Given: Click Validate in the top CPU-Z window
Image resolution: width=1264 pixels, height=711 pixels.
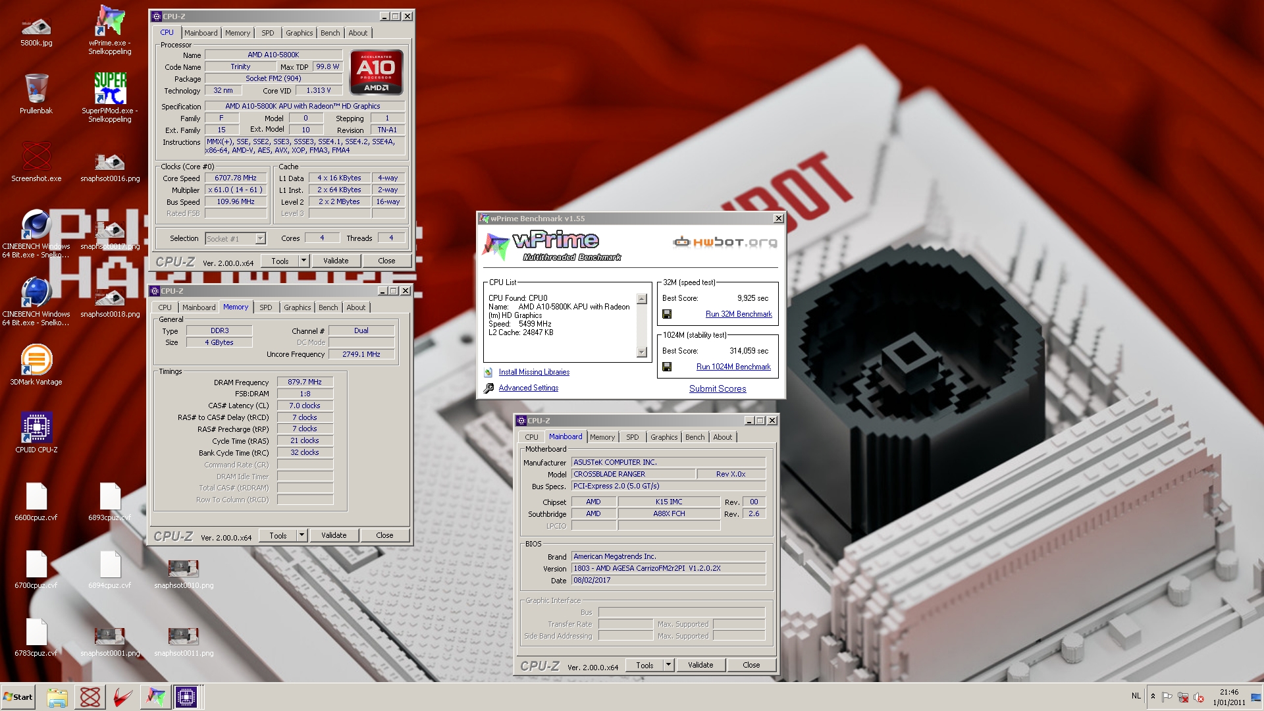Looking at the screenshot, I should (x=336, y=261).
